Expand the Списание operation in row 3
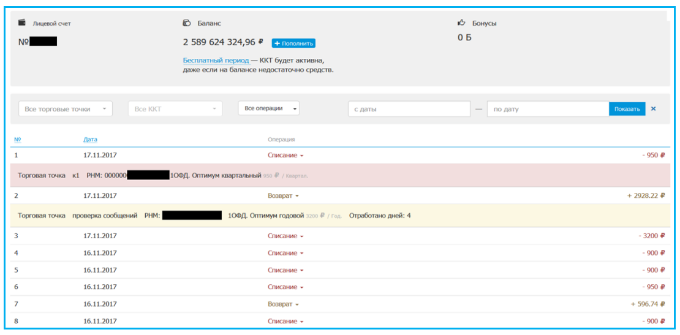680x335 pixels. tap(285, 236)
